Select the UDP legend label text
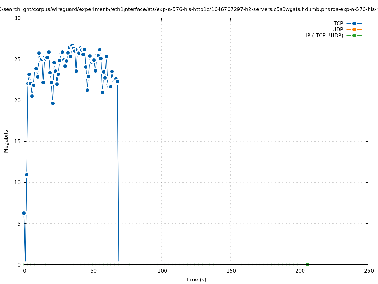378x284 pixels. tap(338, 30)
